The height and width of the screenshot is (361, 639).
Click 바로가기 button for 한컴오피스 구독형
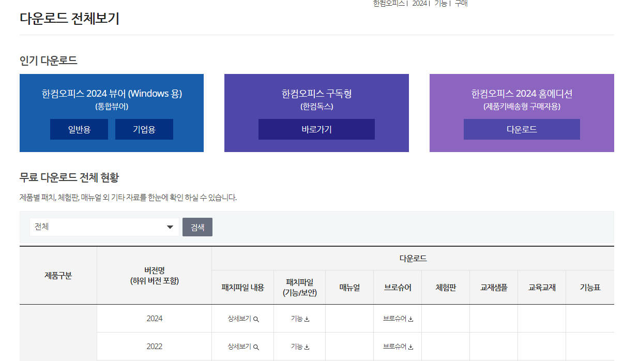(316, 129)
